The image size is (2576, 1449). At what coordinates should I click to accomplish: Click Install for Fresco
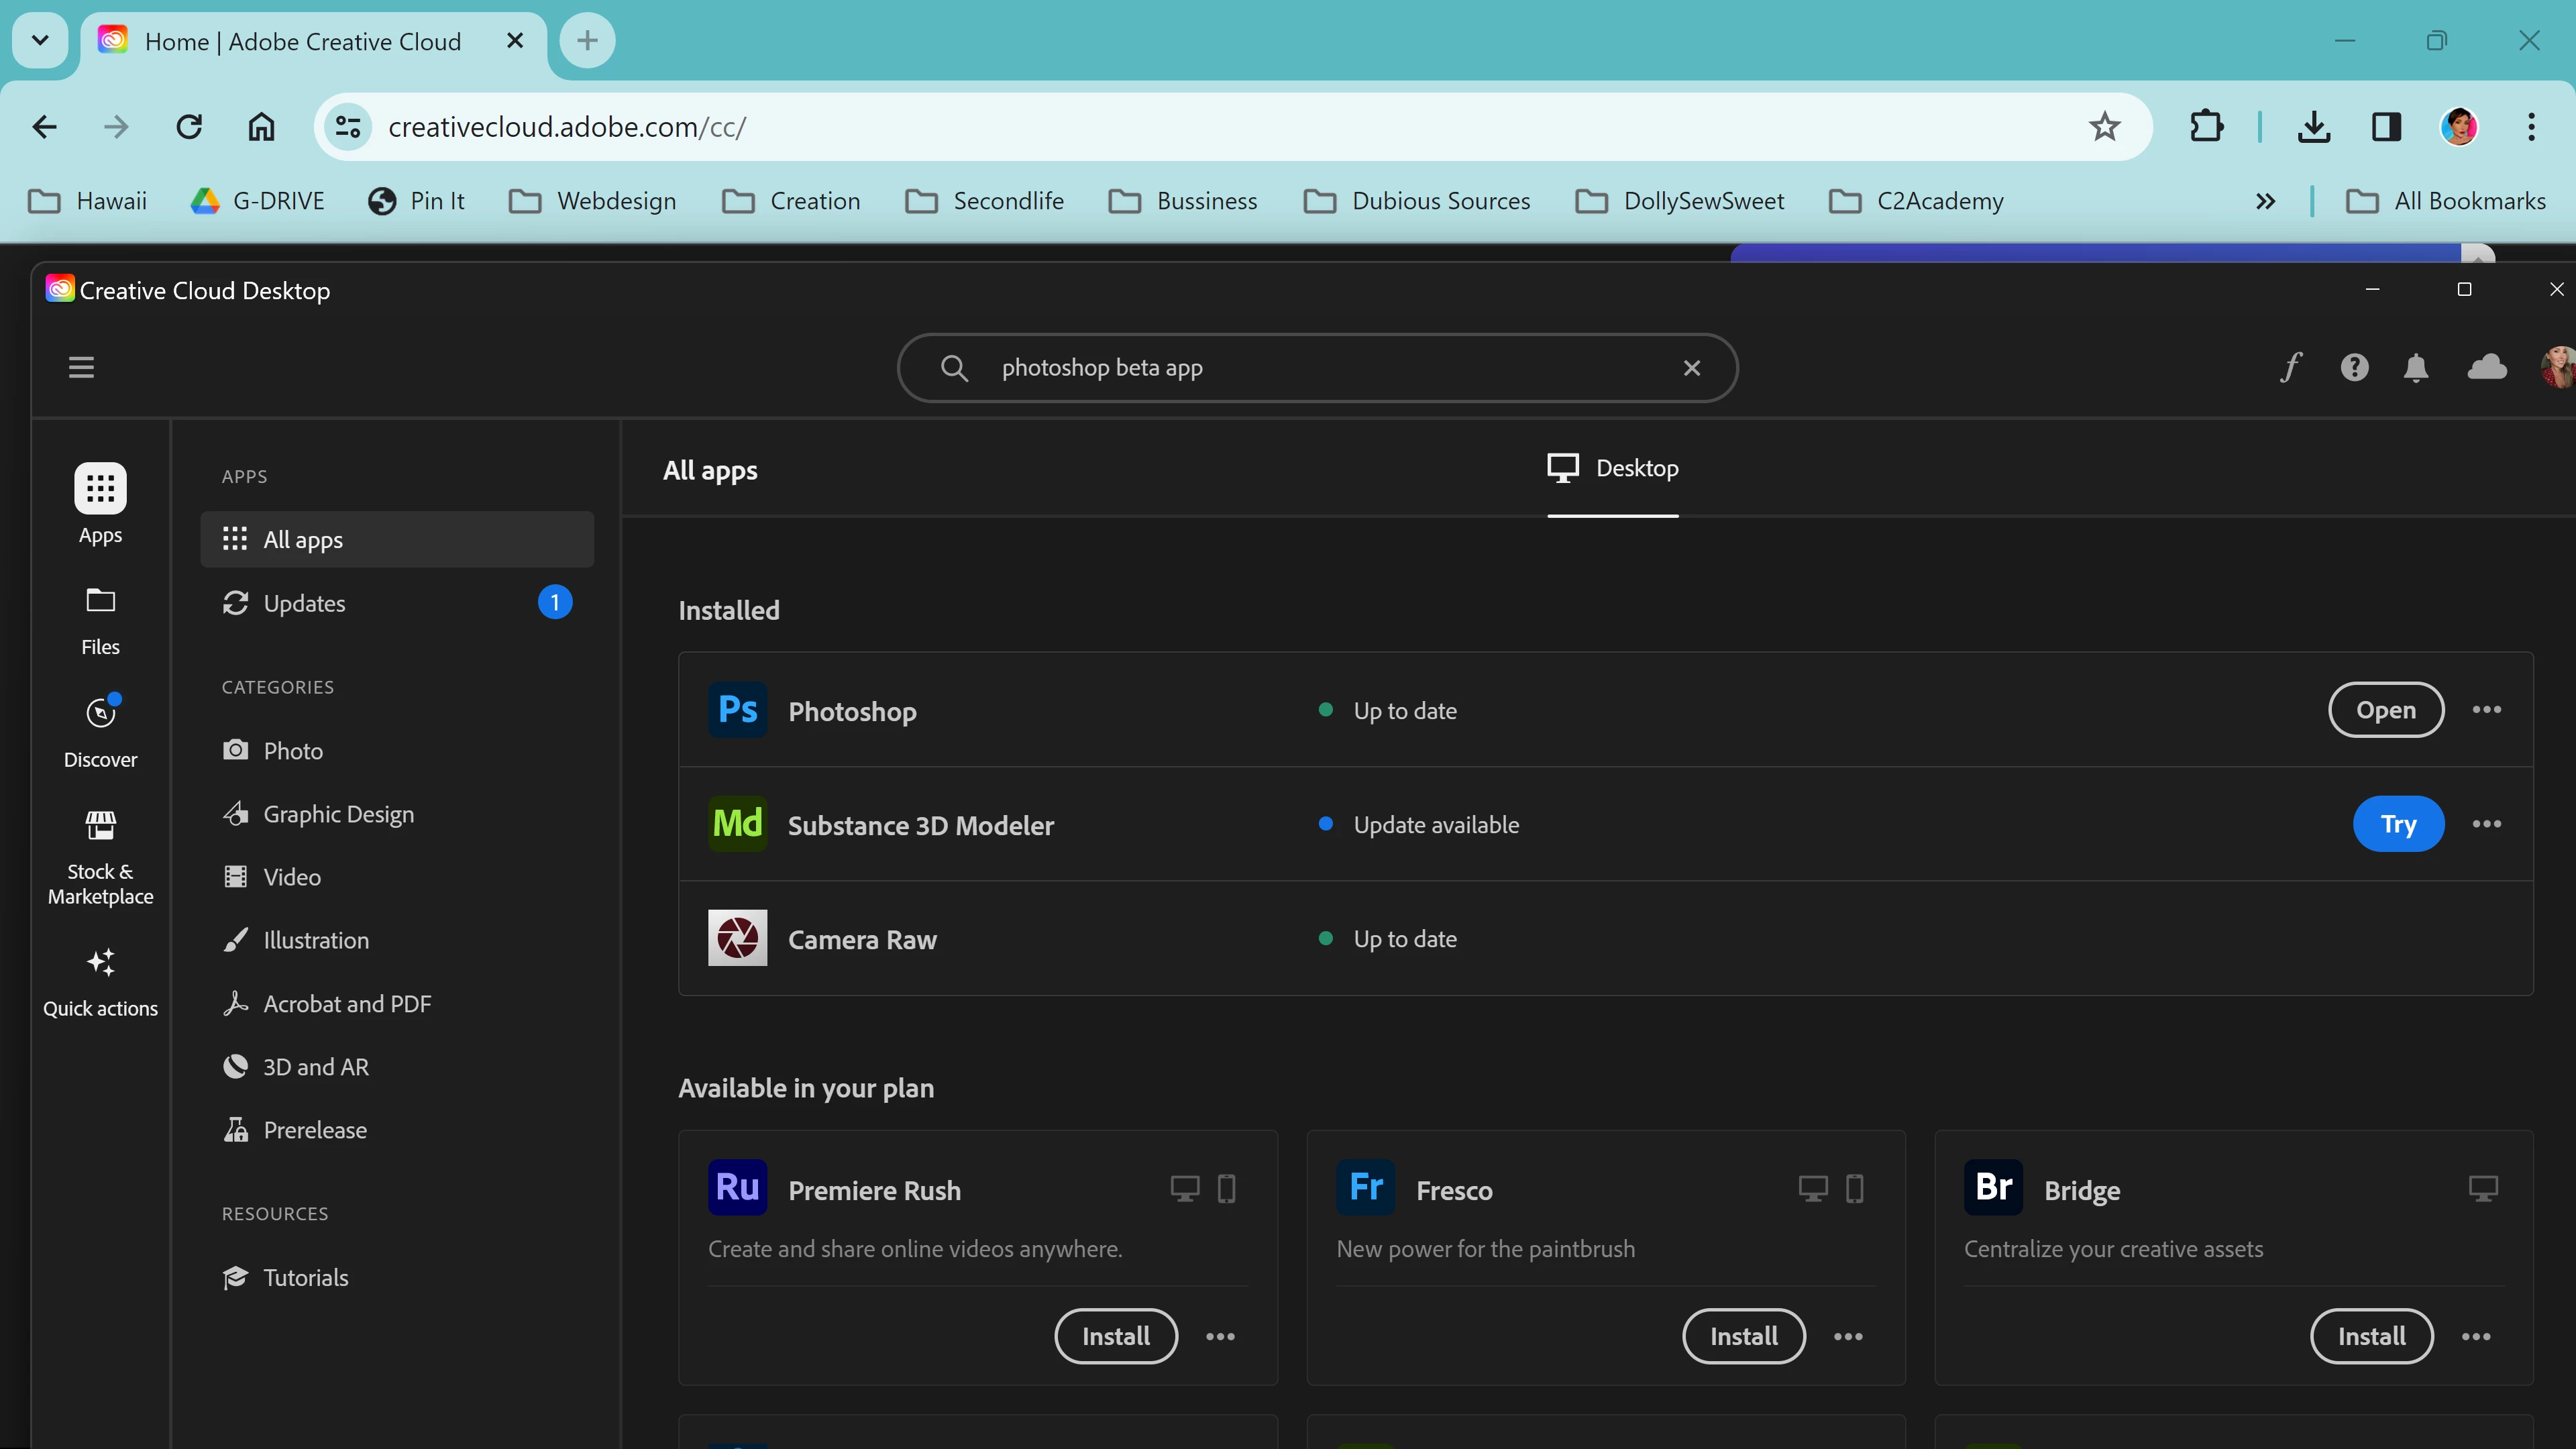click(1743, 1336)
